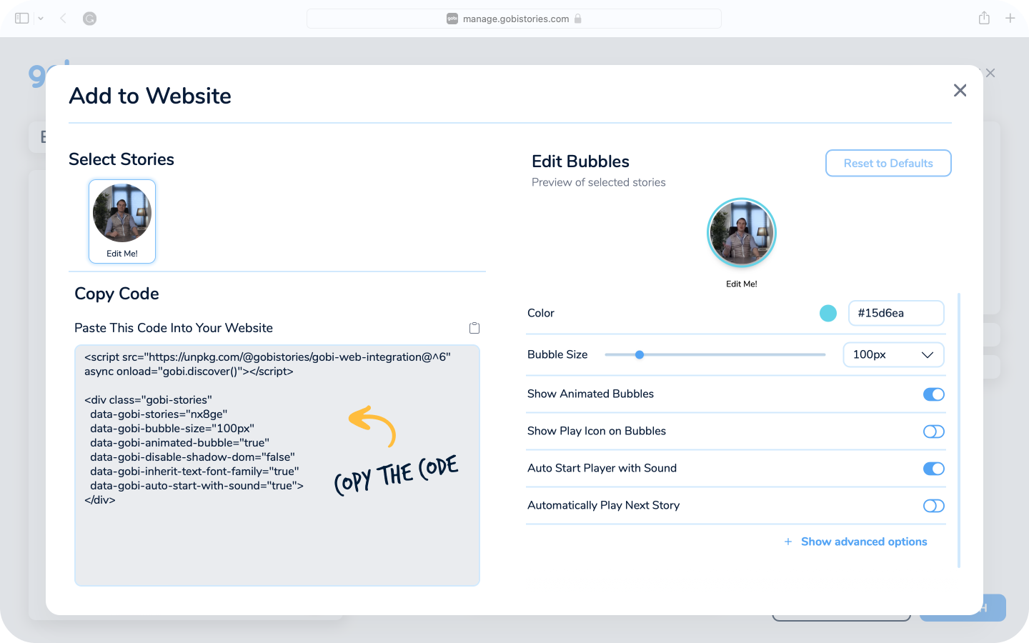Disable Show Animated Bubbles toggle
Viewport: 1029px width, 643px height.
pyautogui.click(x=934, y=394)
